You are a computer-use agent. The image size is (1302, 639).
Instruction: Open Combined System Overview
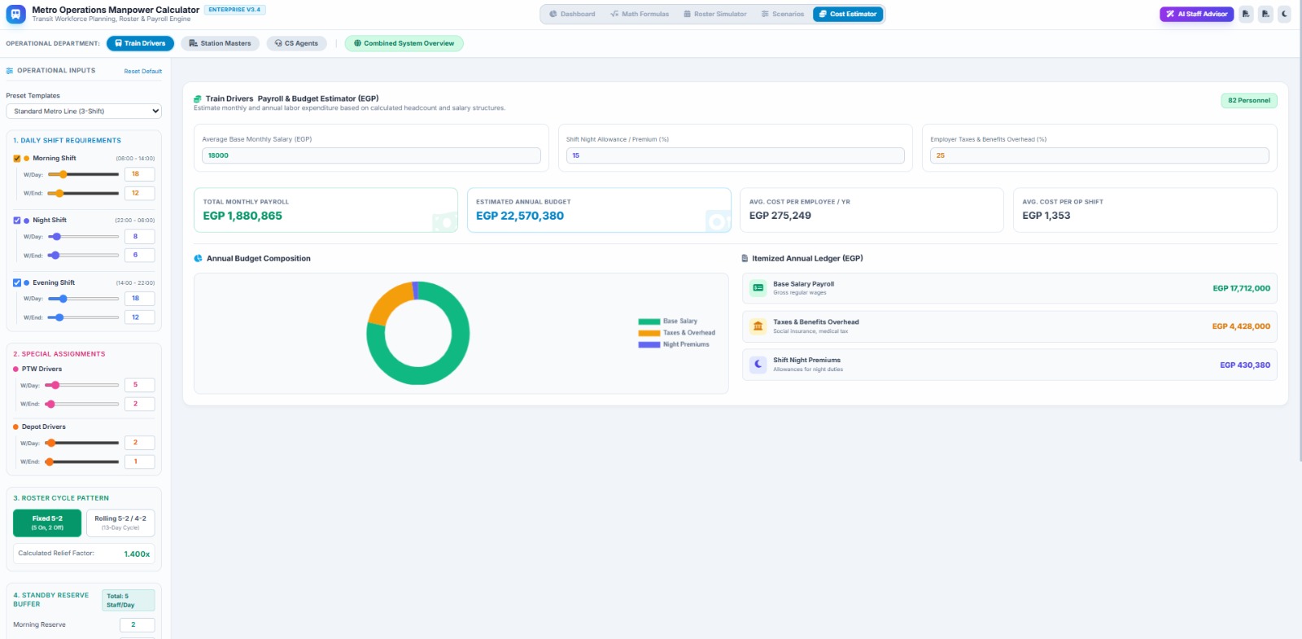click(404, 43)
